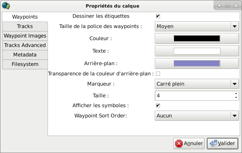Click the blue arrow icon on Valider
The height and width of the screenshot is (153, 242).
213,143
